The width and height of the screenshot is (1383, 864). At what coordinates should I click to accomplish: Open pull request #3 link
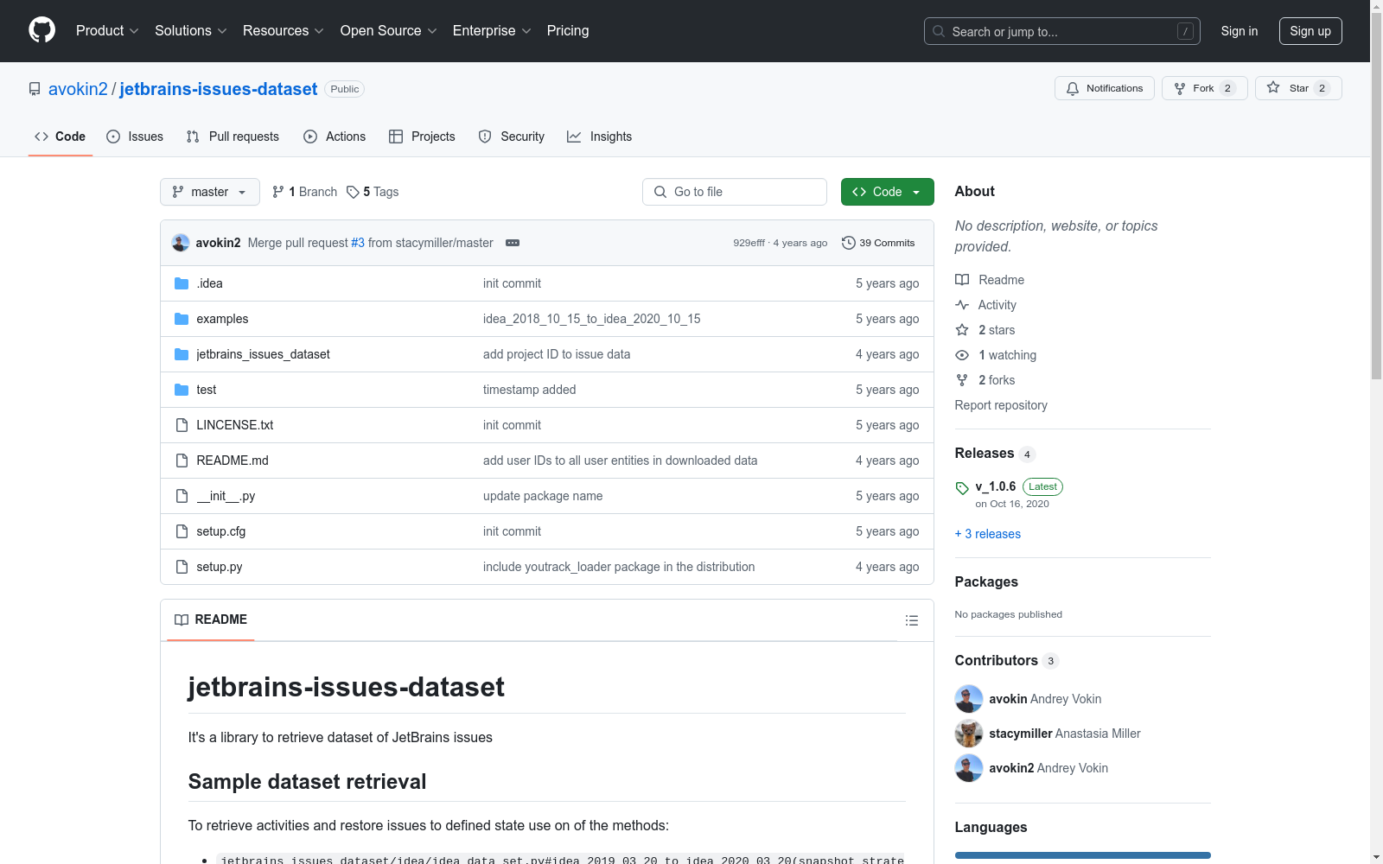(358, 243)
